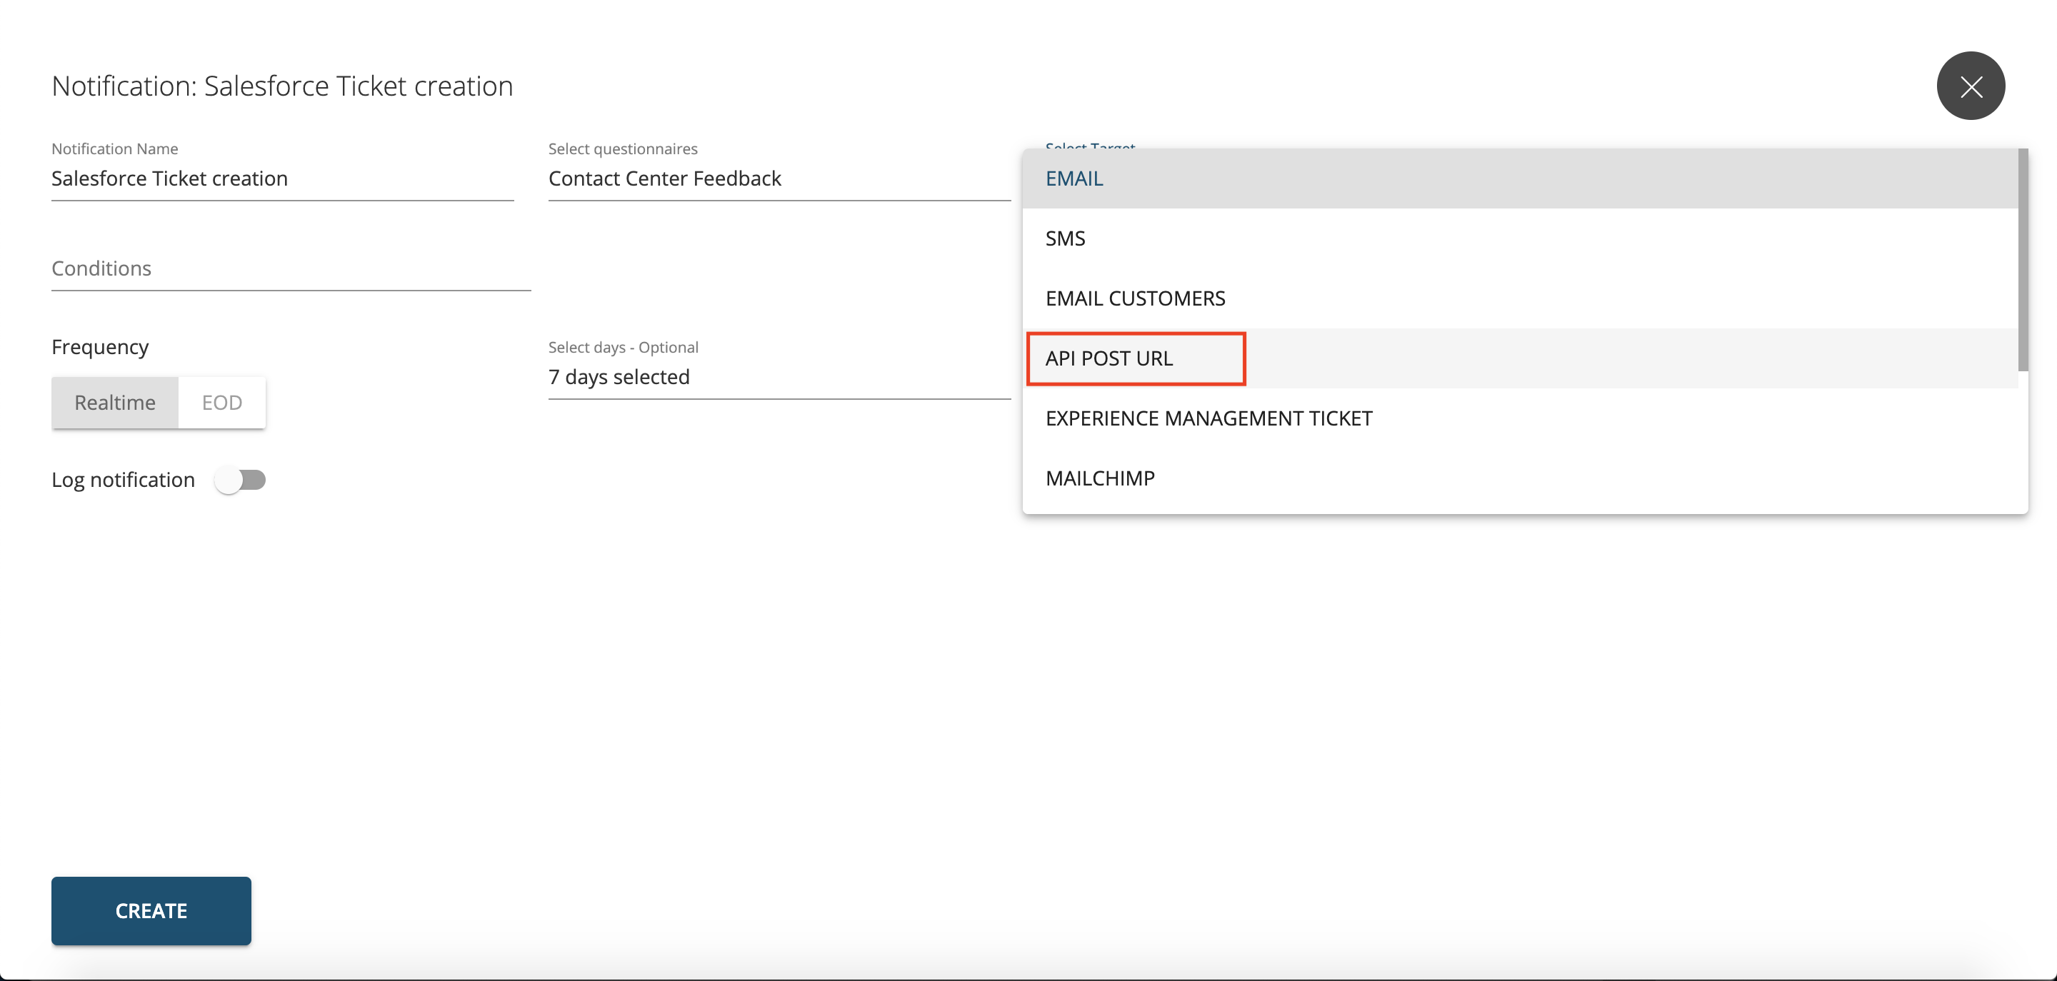Select EMAIL from target dropdown list
The height and width of the screenshot is (981, 2057).
(x=1520, y=178)
